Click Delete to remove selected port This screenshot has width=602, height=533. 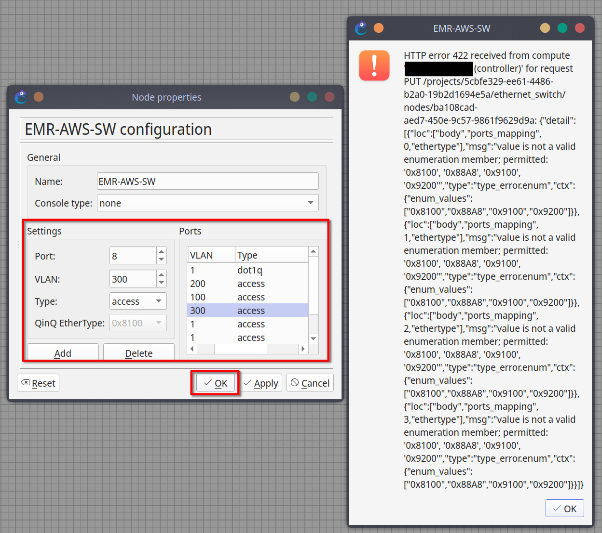138,353
